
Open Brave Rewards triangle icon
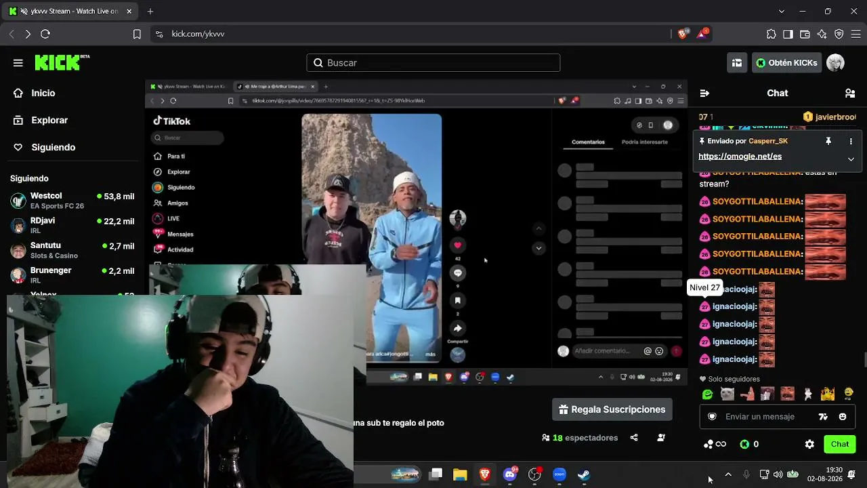point(702,34)
